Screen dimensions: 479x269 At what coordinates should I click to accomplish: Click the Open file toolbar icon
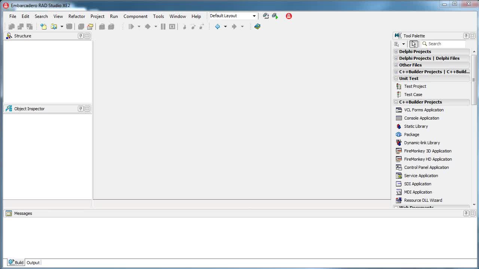(x=54, y=27)
